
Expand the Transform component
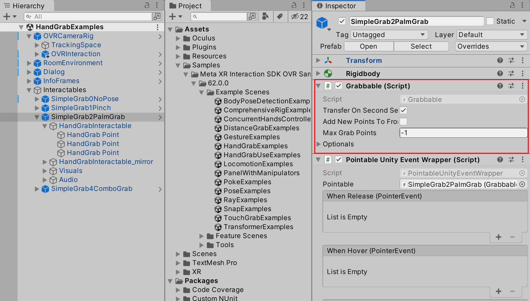pyautogui.click(x=318, y=61)
